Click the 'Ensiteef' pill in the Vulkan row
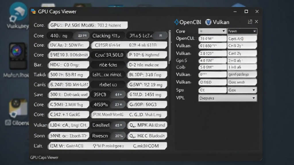The height and width of the screenshot is (165, 294). click(x=101, y=125)
